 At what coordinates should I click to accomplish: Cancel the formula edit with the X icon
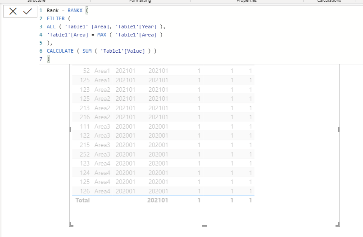[x=13, y=11]
